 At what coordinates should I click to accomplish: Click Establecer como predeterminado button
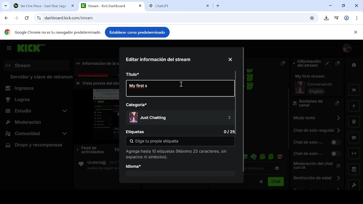pyautogui.click(x=137, y=32)
